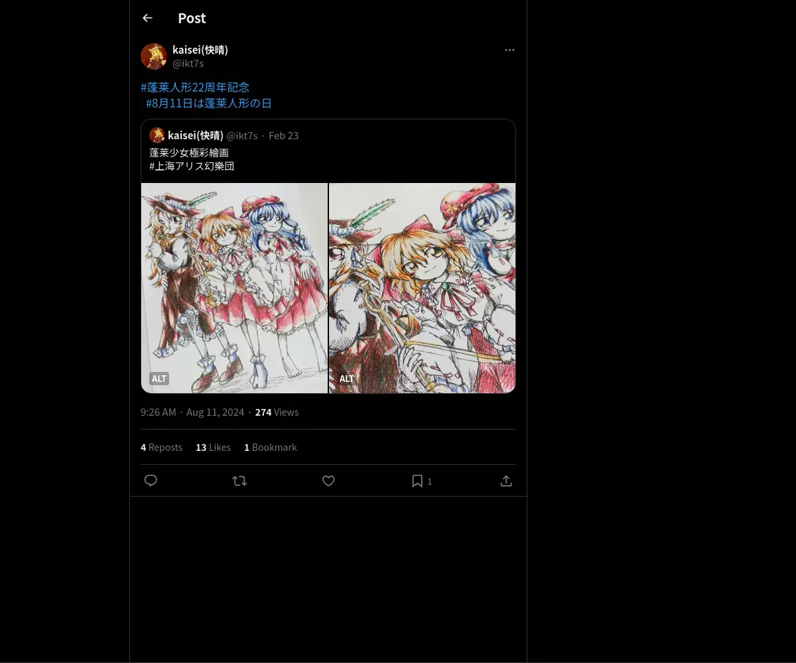Image resolution: width=796 pixels, height=663 pixels.
Task: Open the quoted post's small avatar
Action: tap(157, 135)
